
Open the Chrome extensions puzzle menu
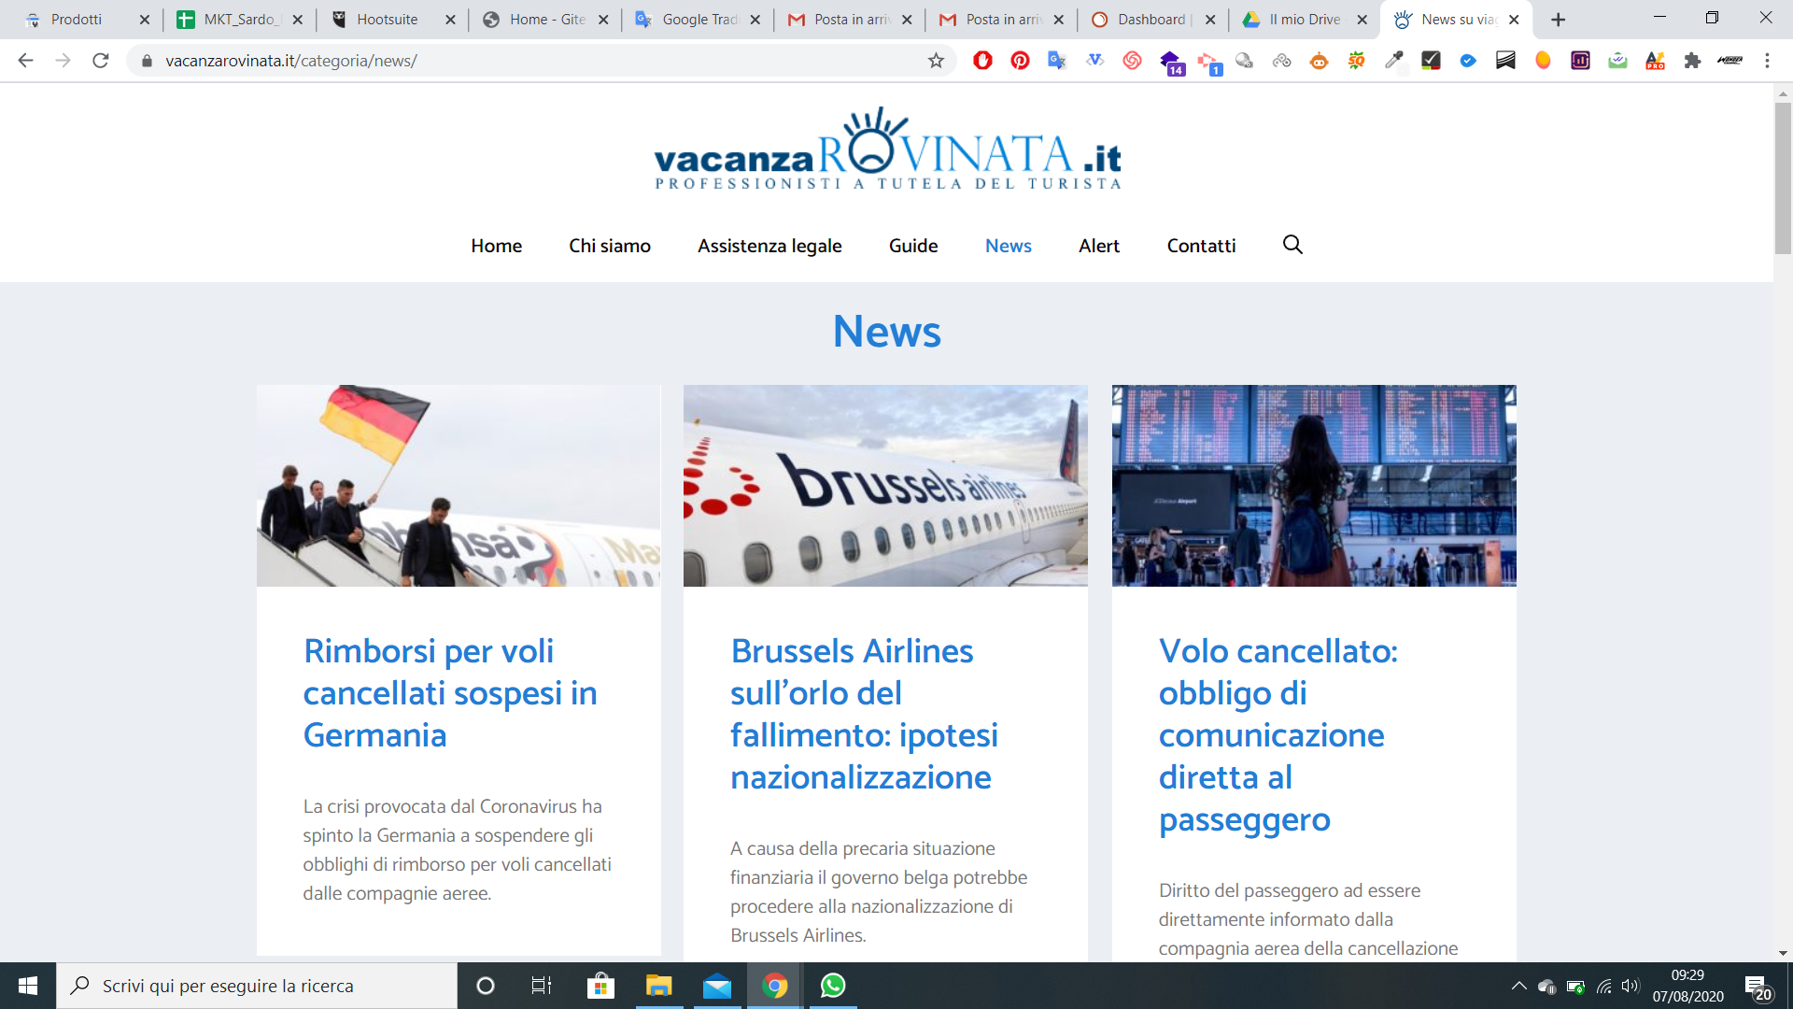click(1692, 61)
